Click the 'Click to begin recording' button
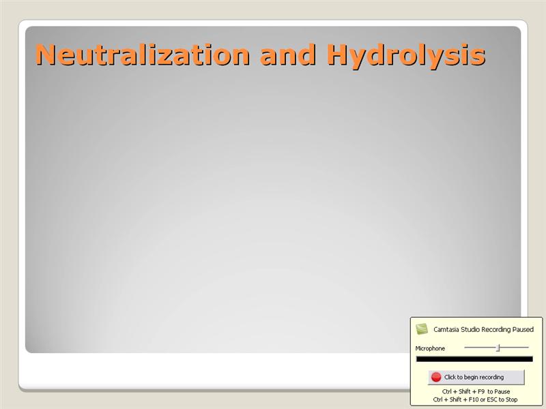This screenshot has height=409, width=546. (x=476, y=377)
